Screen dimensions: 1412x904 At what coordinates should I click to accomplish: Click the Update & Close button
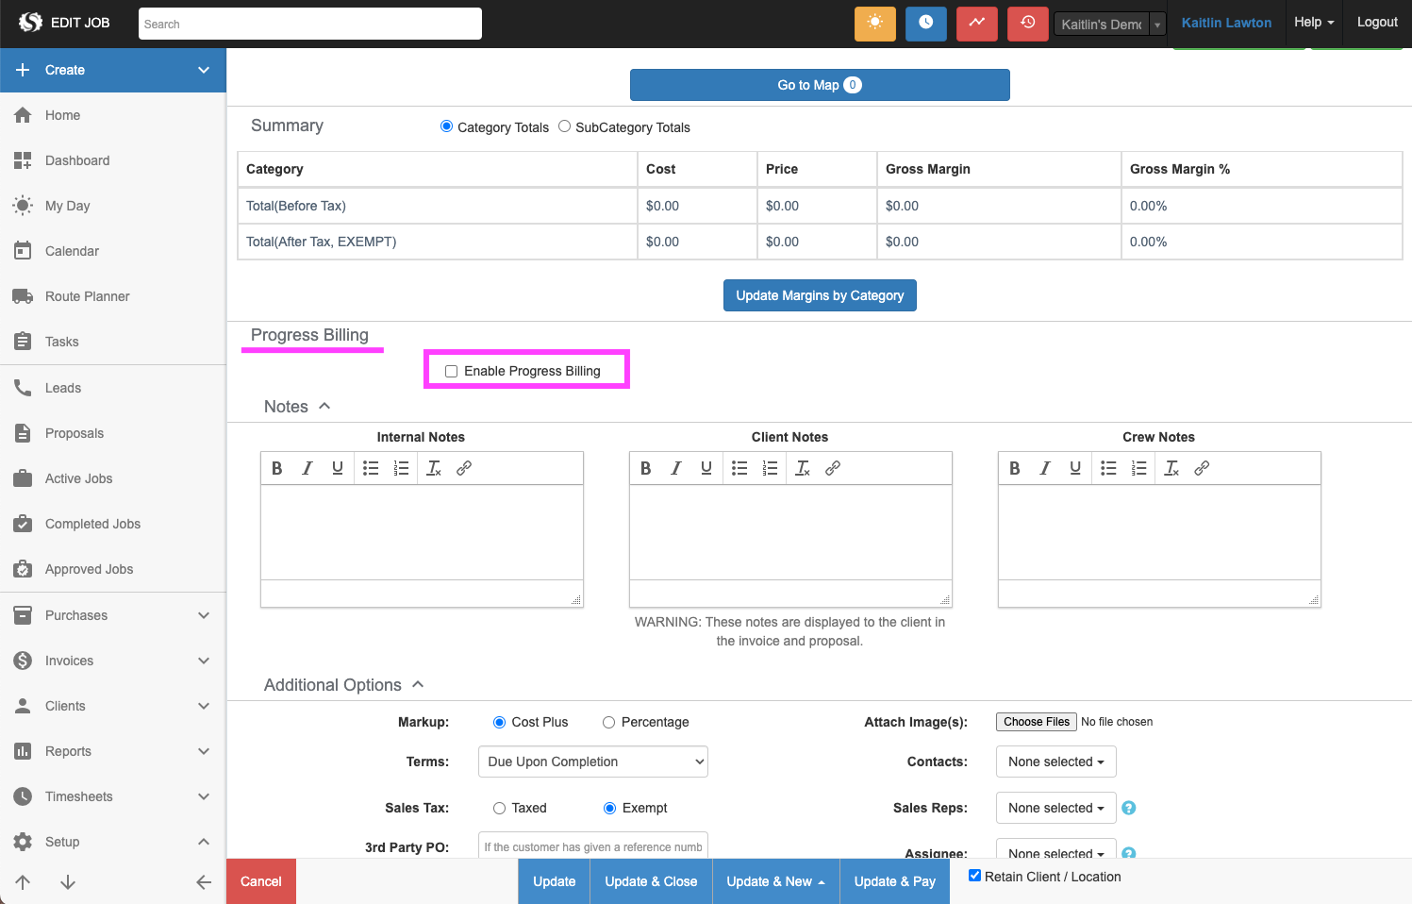(x=651, y=881)
